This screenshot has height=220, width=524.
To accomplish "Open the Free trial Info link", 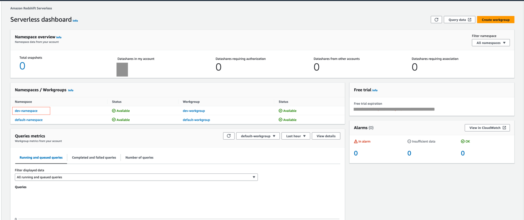I will click(x=375, y=90).
